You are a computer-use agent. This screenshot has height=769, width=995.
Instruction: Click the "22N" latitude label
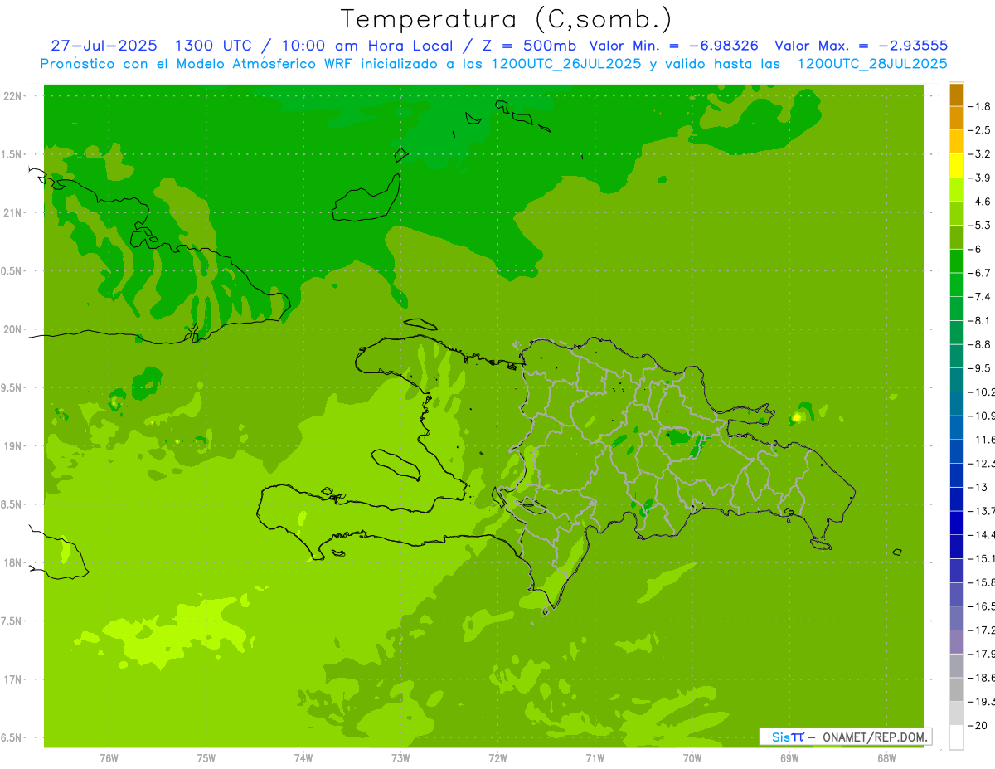pos(13,95)
